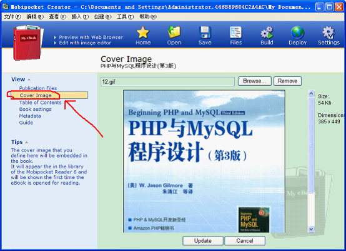The width and height of the screenshot is (346, 251).
Task: Collapse the View section
Action: [x=29, y=79]
